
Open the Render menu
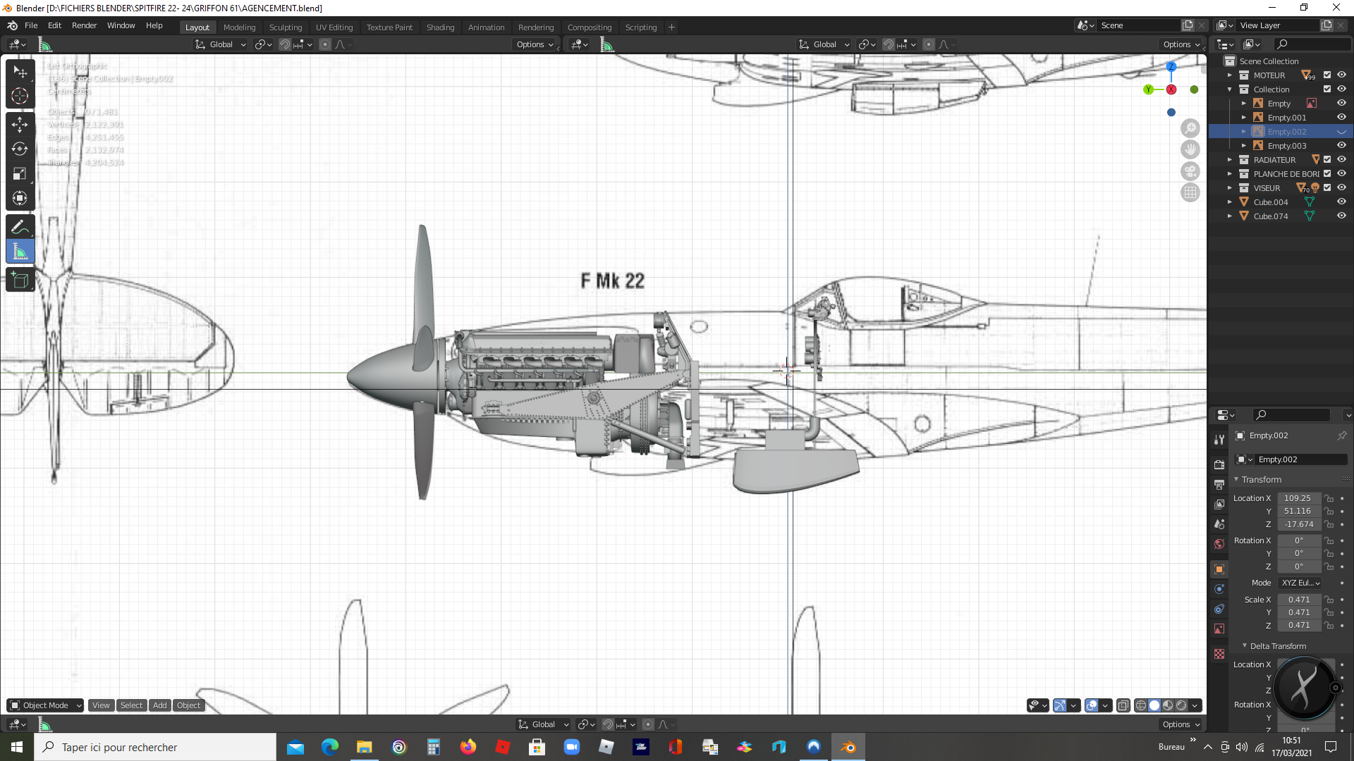tap(84, 25)
